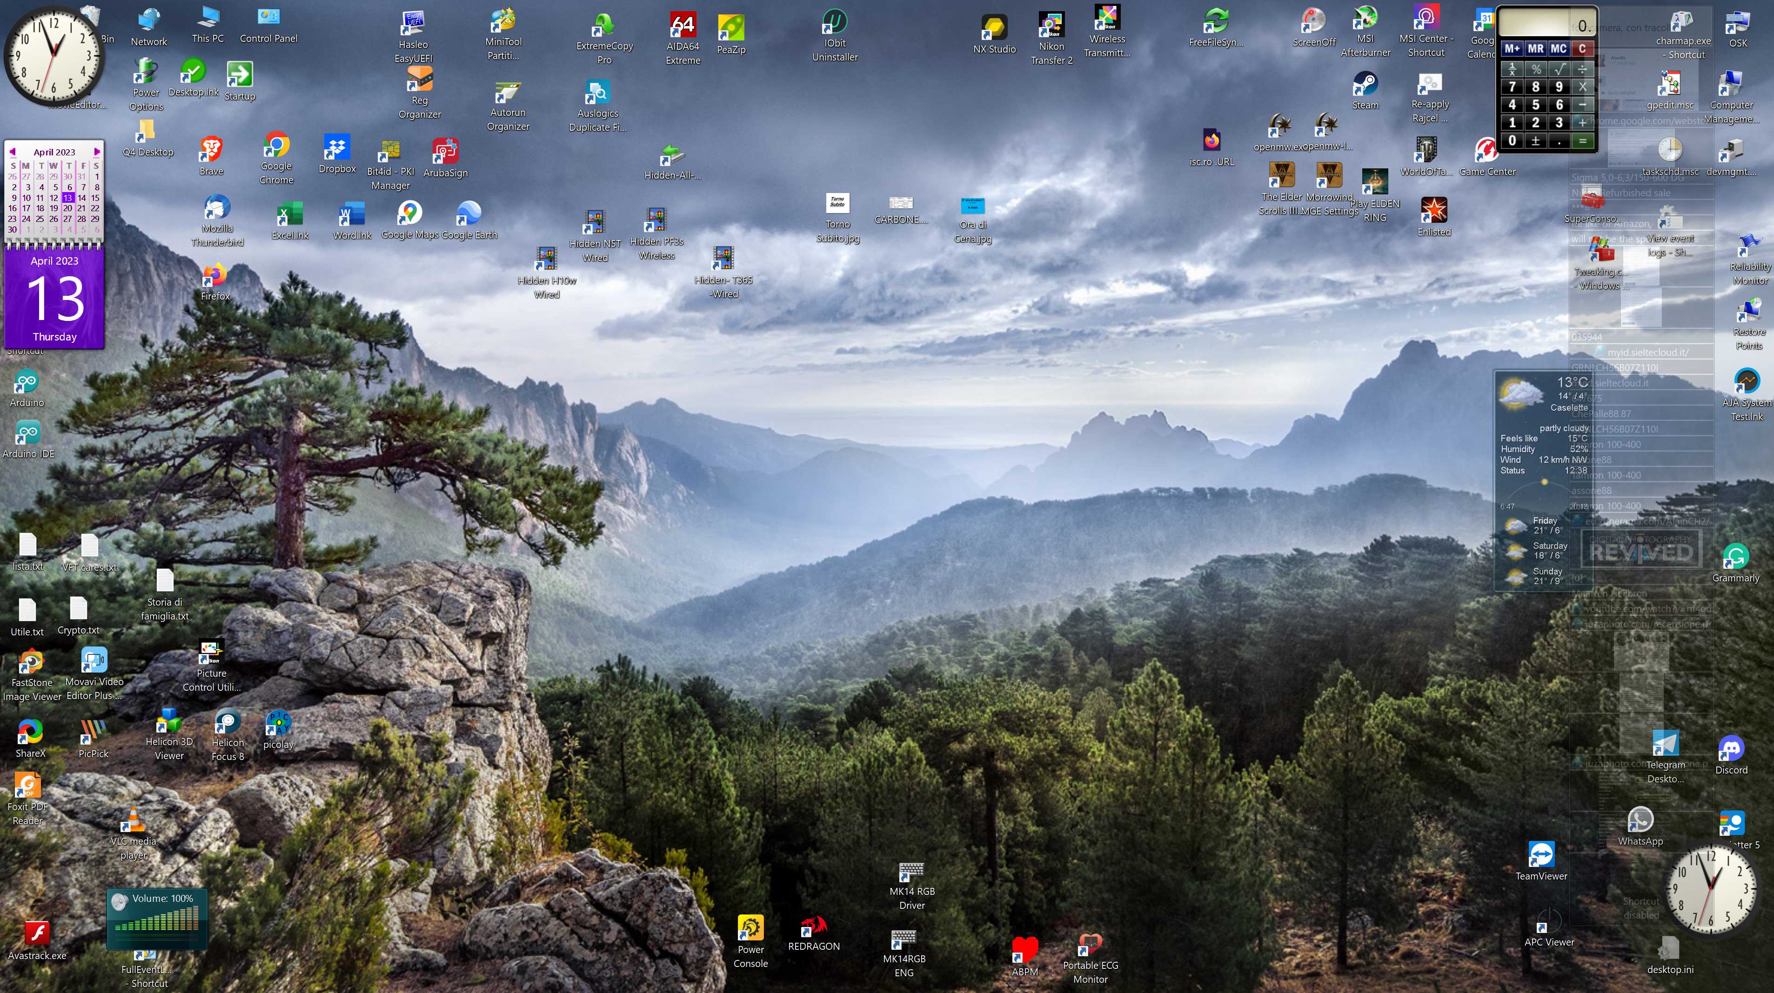Open the Torno Subito.jpg file thumbnail
Image resolution: width=1774 pixels, height=993 pixels.
(x=837, y=204)
